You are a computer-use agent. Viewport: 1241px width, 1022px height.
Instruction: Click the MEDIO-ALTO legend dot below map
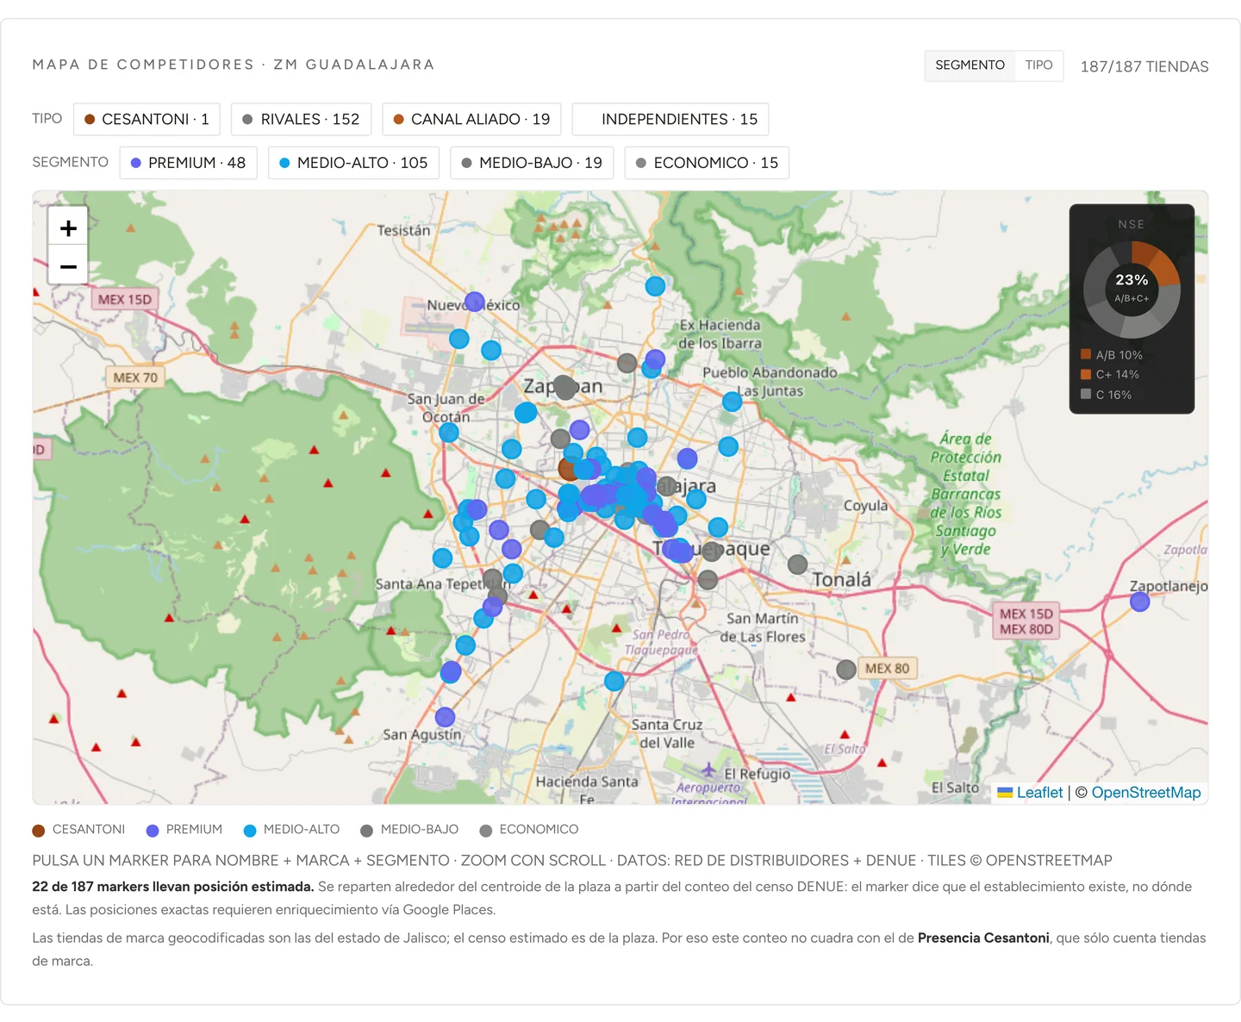click(x=250, y=831)
